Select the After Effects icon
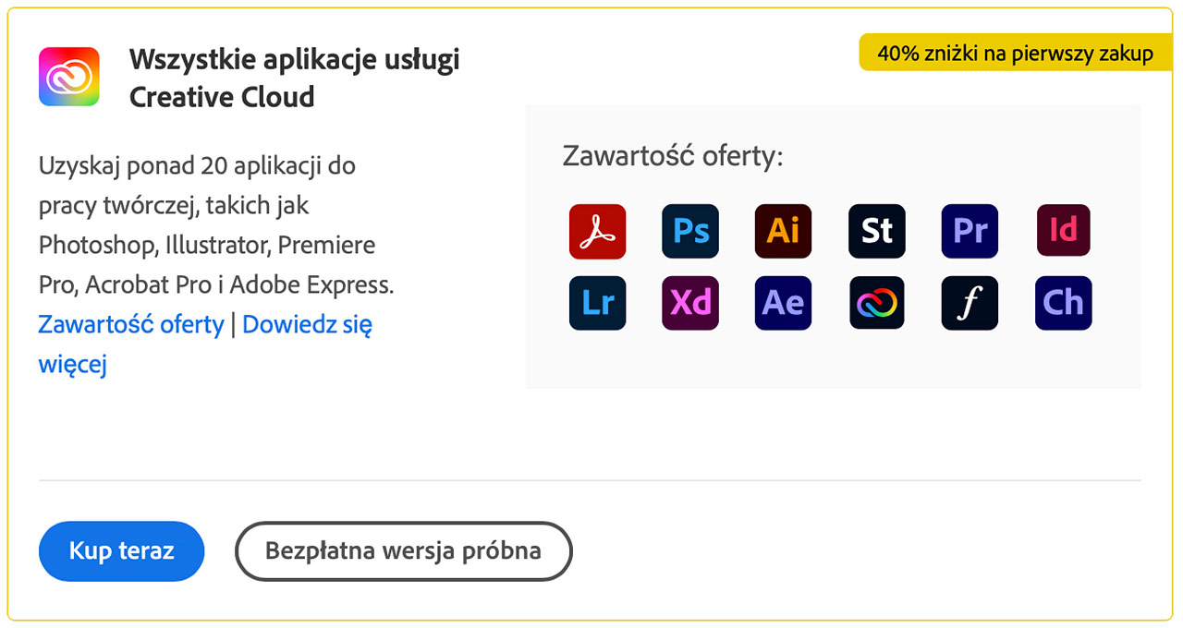1183x628 pixels. 783,303
